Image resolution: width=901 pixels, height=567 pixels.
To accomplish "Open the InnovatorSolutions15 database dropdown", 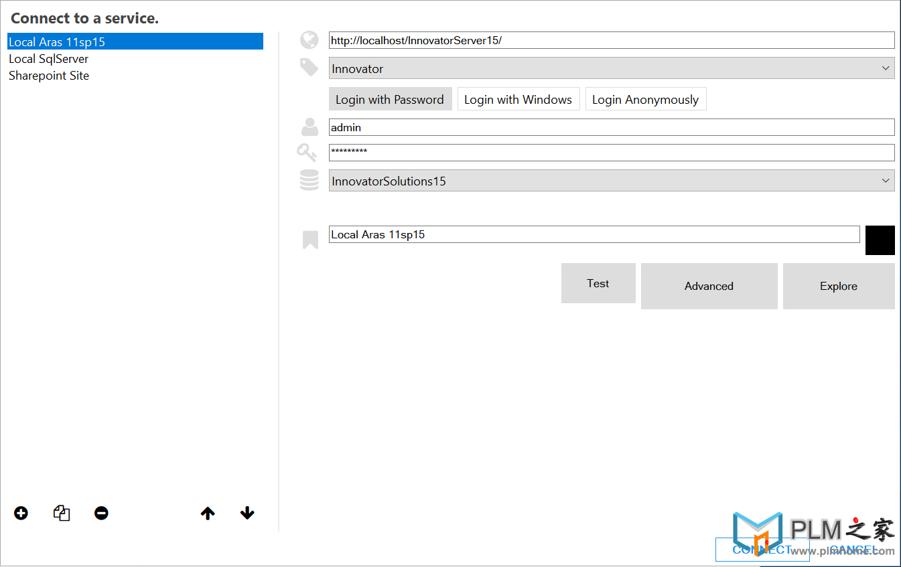I will coord(612,181).
